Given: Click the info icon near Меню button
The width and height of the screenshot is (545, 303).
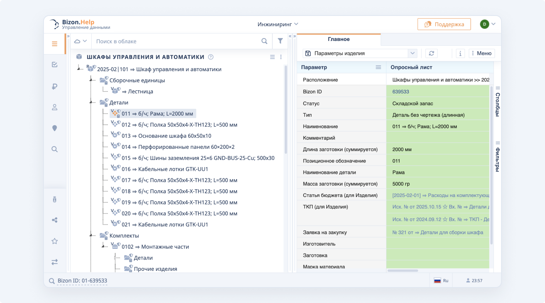Looking at the screenshot, I should [x=460, y=53].
